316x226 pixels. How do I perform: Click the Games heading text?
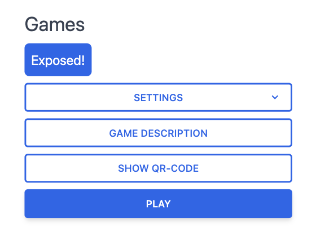tap(55, 24)
